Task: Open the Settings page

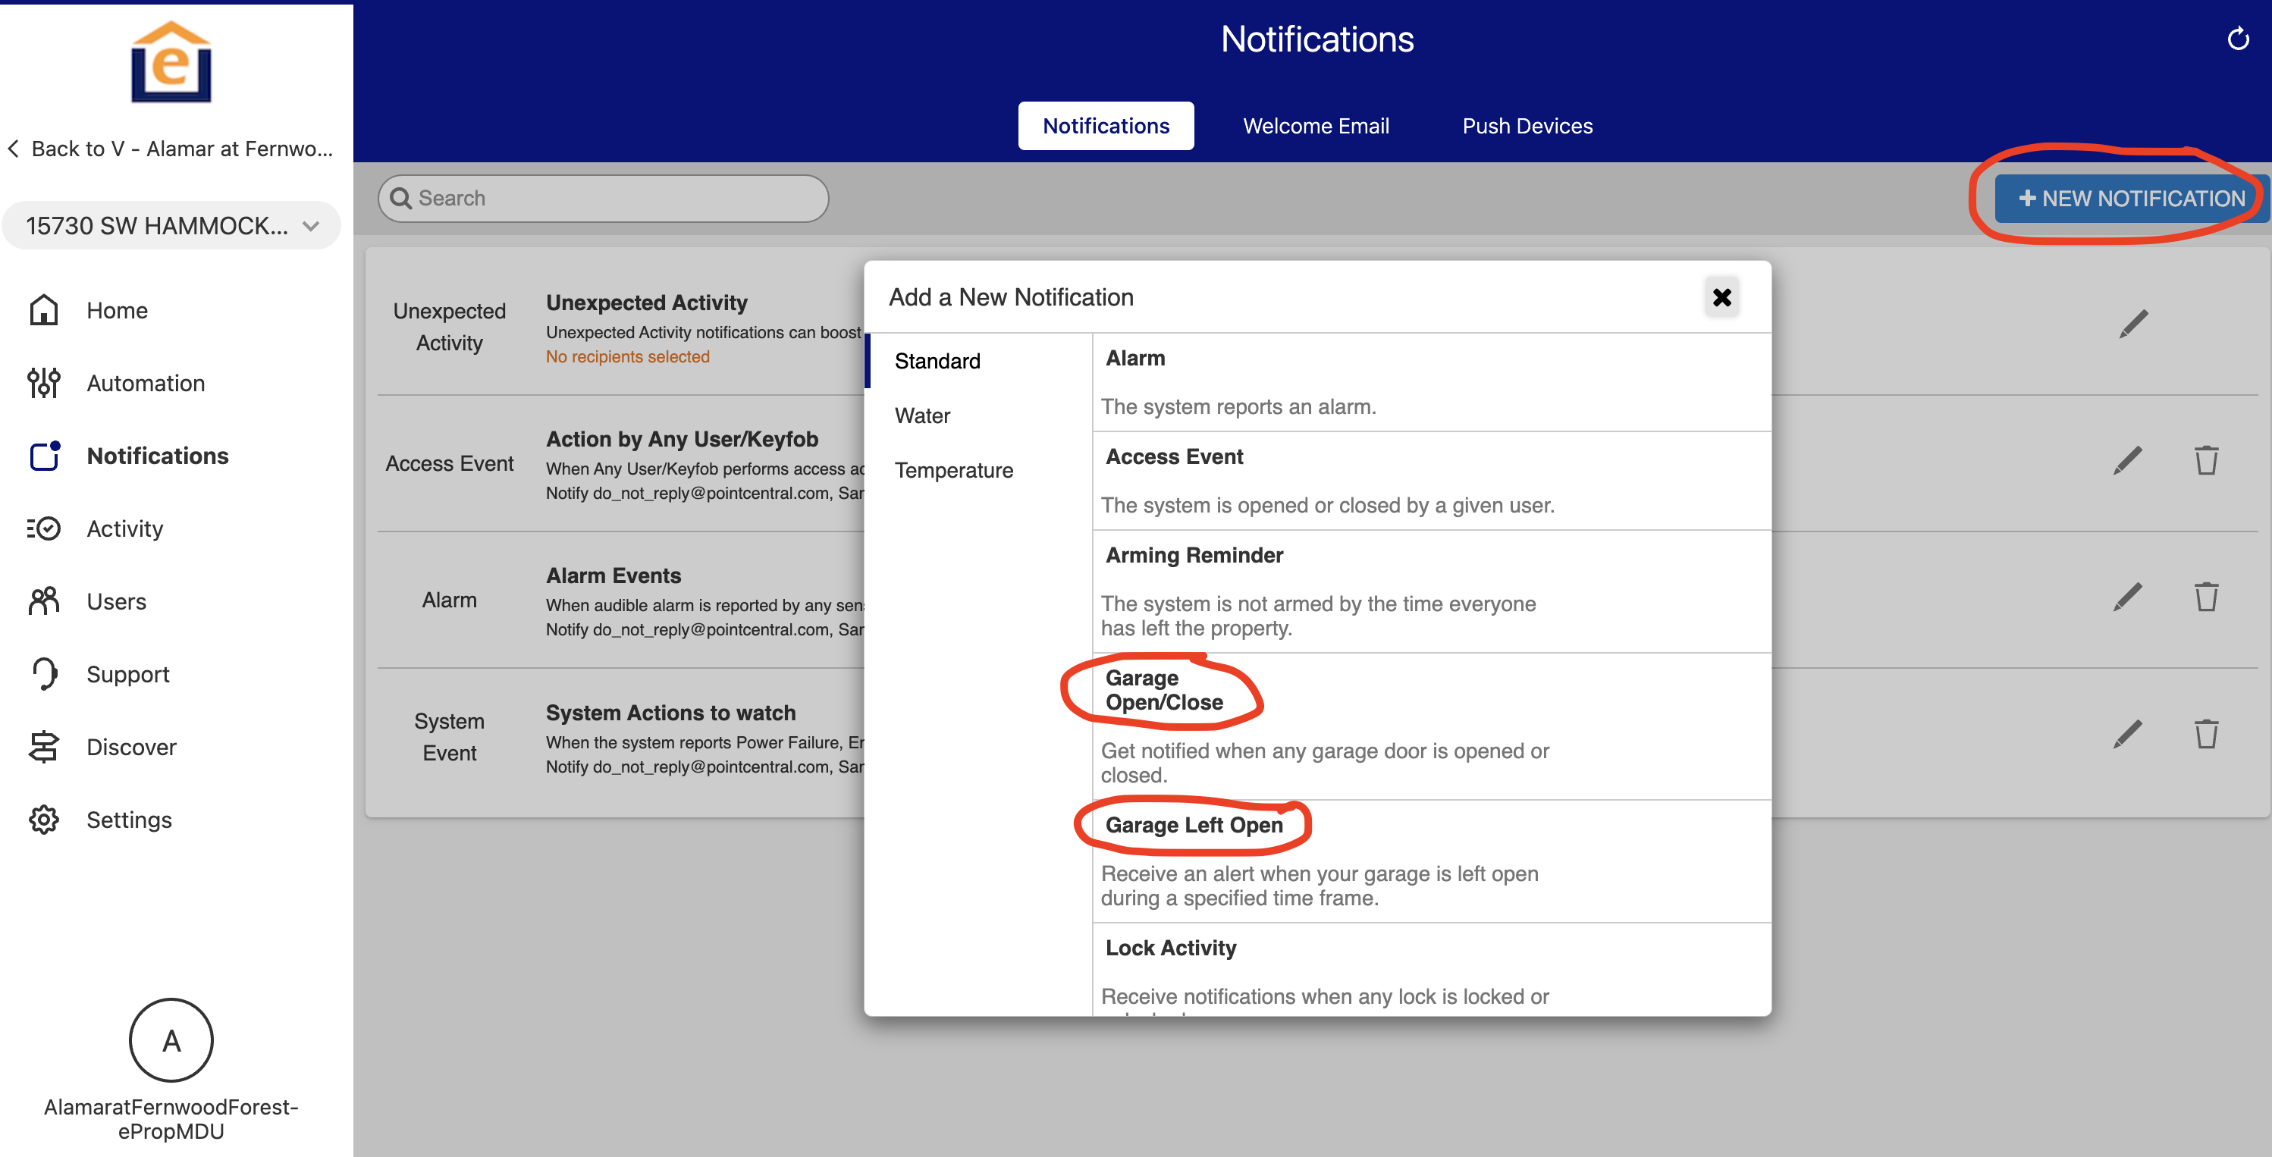Action: [x=129, y=820]
